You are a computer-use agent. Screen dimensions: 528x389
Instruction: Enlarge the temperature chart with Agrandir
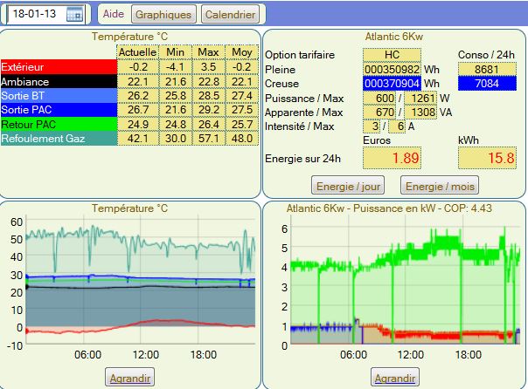coord(129,378)
